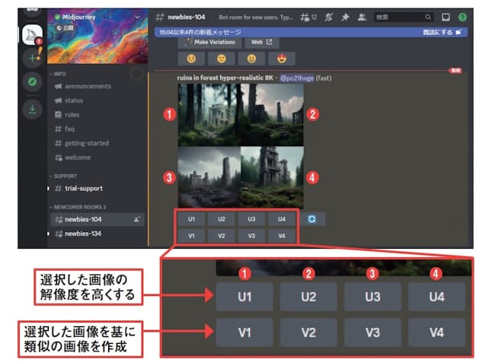React with the heart-eyes emoji
The height and width of the screenshot is (362, 486).
pyautogui.click(x=281, y=59)
